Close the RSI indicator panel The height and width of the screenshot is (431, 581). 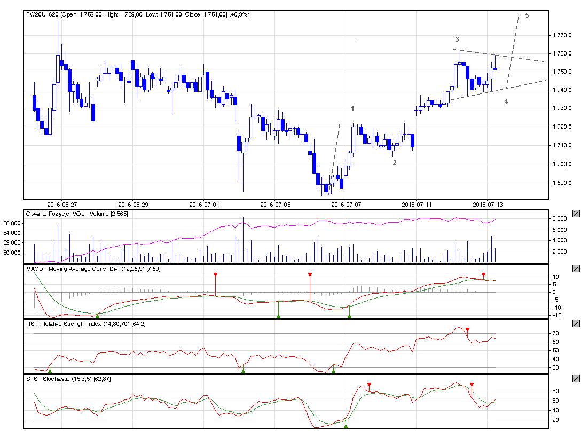(x=576, y=324)
